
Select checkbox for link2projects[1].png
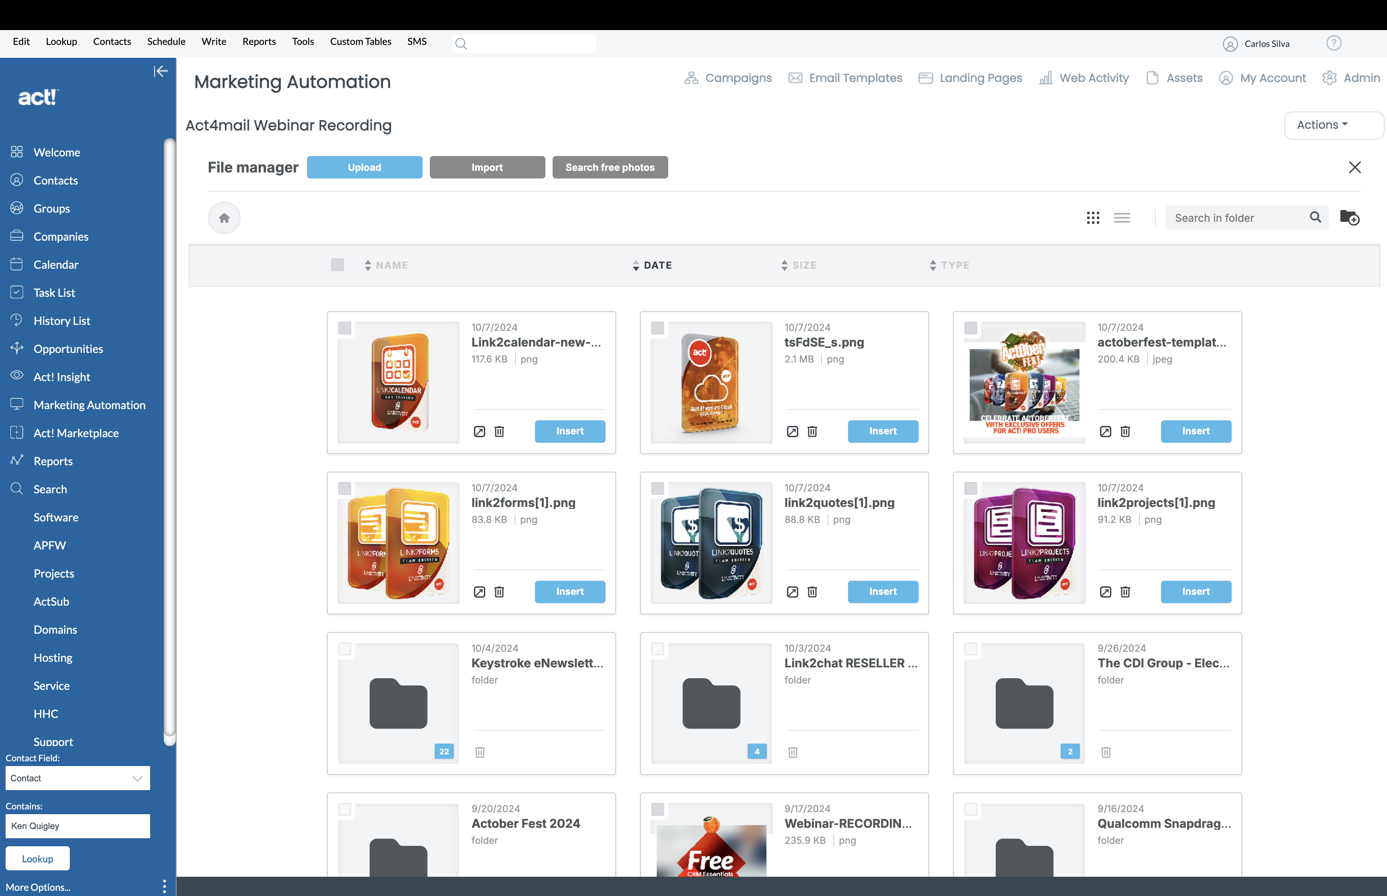click(971, 489)
